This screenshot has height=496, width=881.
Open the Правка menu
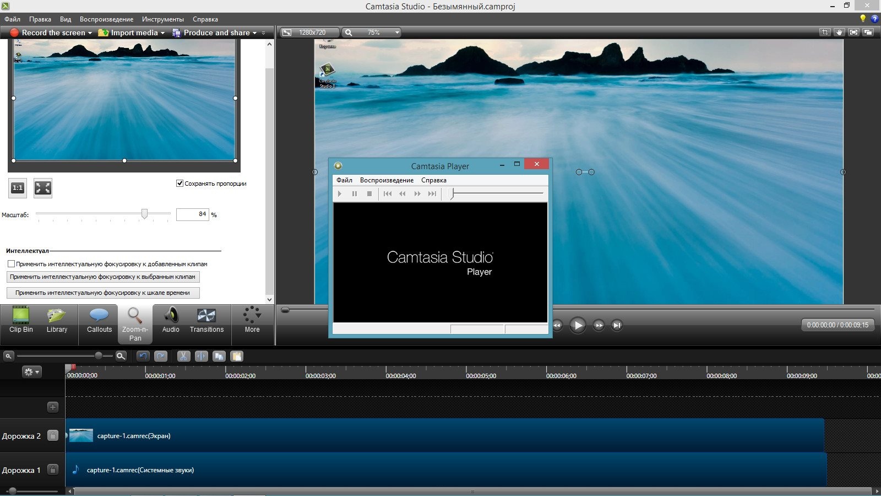(x=40, y=19)
